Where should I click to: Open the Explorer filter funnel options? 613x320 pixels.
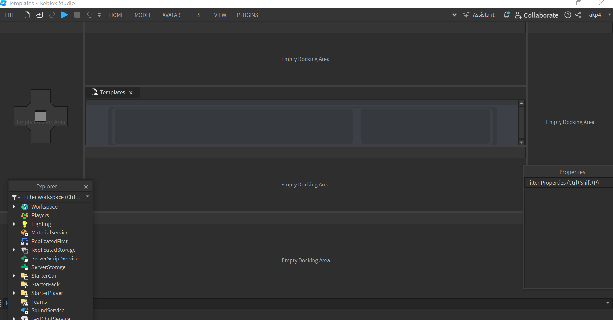pos(16,197)
